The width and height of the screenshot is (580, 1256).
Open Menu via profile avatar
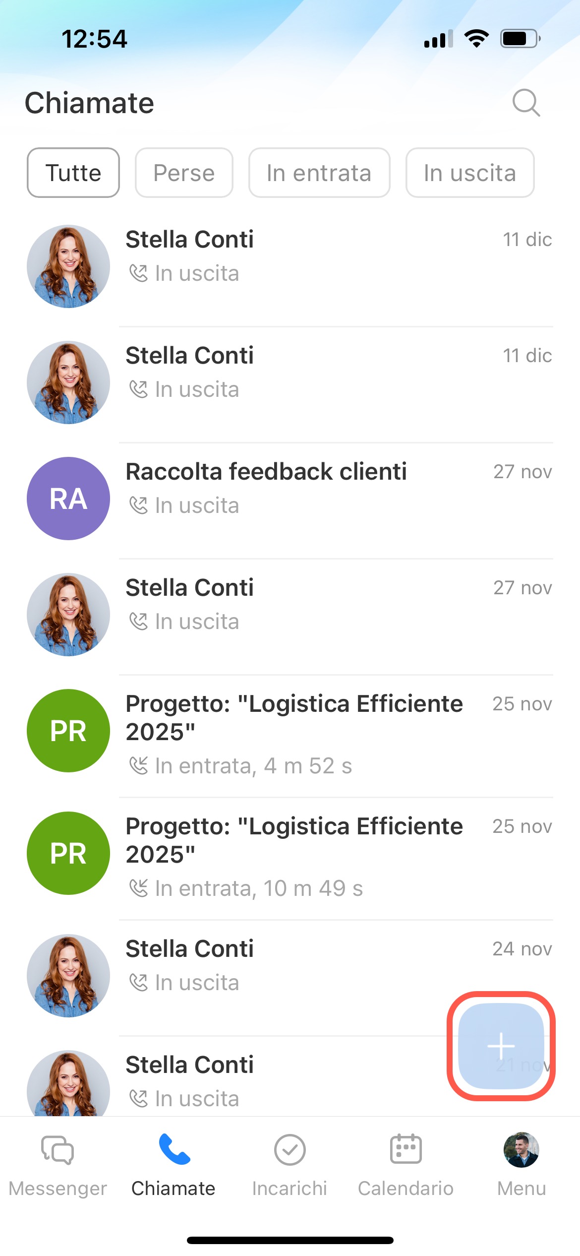521,1150
